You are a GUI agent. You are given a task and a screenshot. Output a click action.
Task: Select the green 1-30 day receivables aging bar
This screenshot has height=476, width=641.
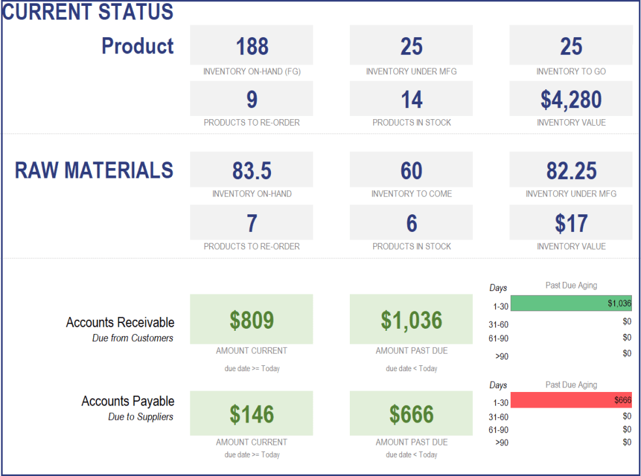click(x=571, y=303)
